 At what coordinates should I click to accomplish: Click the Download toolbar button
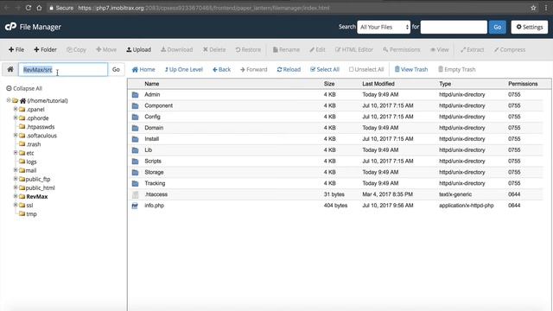click(176, 50)
